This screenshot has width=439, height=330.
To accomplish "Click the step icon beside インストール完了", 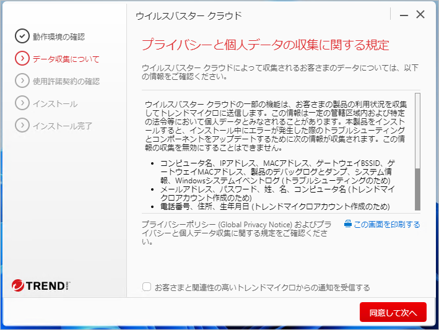I will tap(22, 126).
